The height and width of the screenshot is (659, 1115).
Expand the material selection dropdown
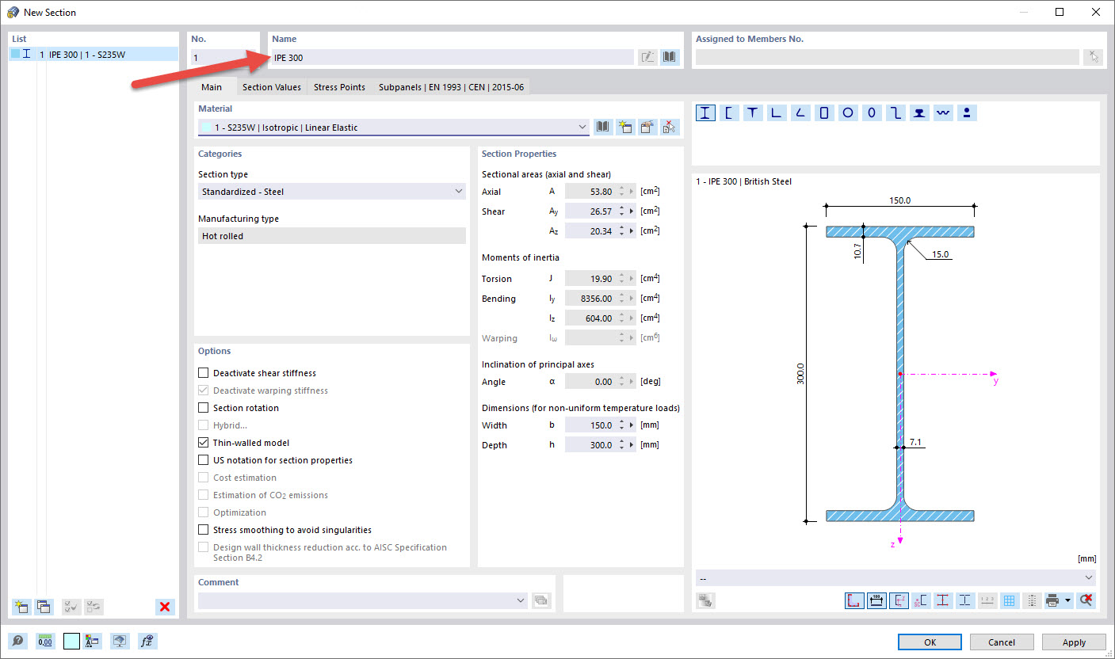pos(582,127)
